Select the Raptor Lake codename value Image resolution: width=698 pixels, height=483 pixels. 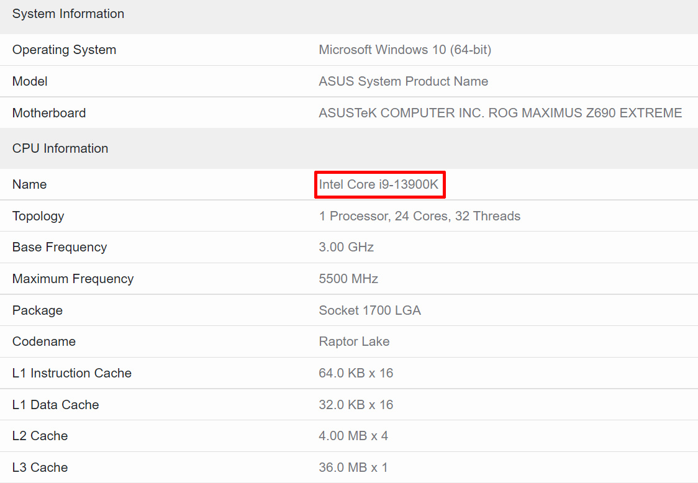tap(354, 341)
